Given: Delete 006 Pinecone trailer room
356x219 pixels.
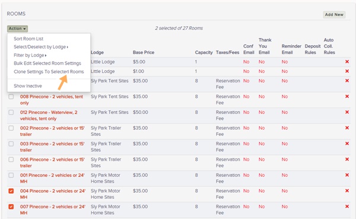Looking at the screenshot, I should pos(347,159).
